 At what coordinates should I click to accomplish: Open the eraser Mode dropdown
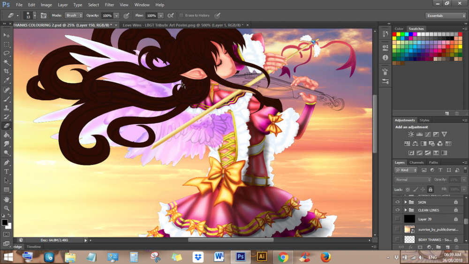pyautogui.click(x=73, y=15)
